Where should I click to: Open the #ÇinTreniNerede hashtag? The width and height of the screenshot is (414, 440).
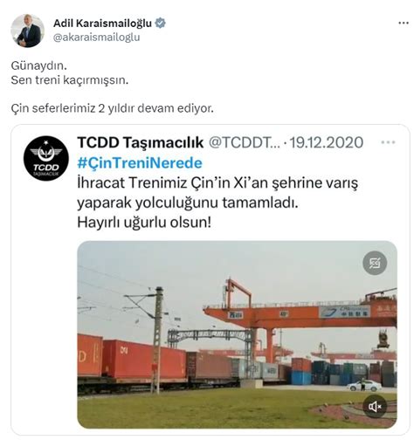click(x=140, y=163)
